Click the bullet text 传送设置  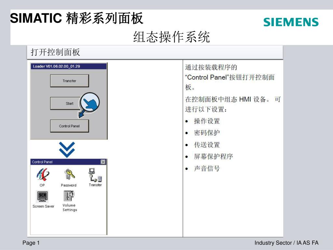pos(206,145)
